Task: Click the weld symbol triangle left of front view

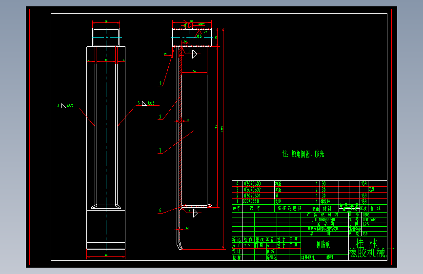Action: pyautogui.click(x=63, y=106)
